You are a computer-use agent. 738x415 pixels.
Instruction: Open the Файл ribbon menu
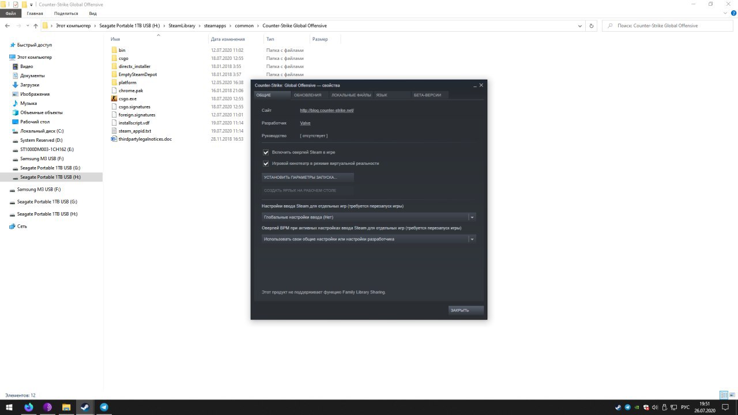tap(10, 13)
